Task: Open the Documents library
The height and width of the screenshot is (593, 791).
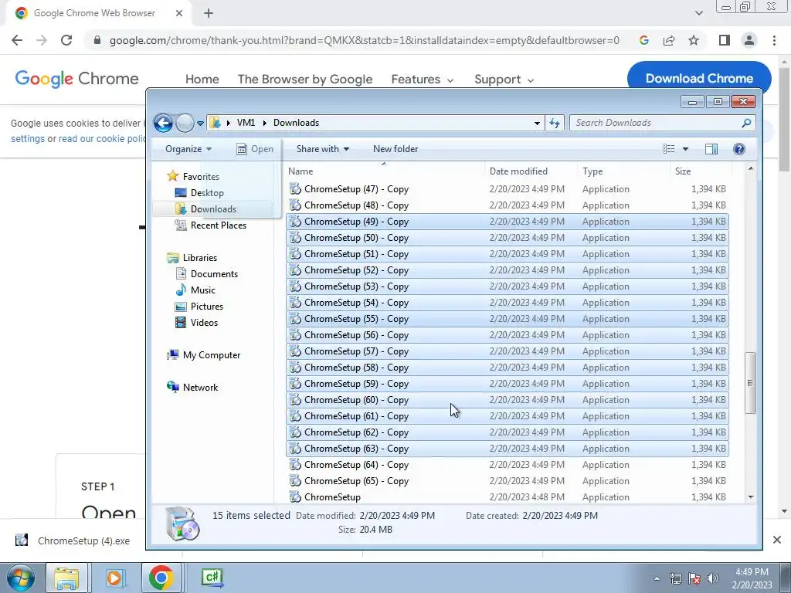Action: [x=214, y=274]
